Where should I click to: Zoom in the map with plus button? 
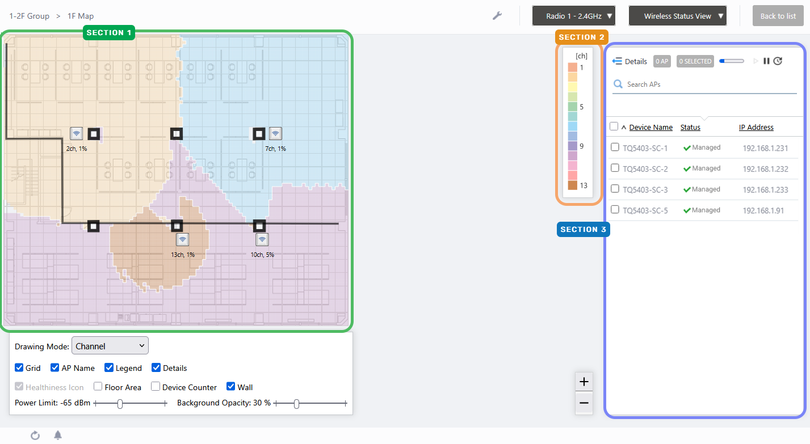[x=584, y=382]
